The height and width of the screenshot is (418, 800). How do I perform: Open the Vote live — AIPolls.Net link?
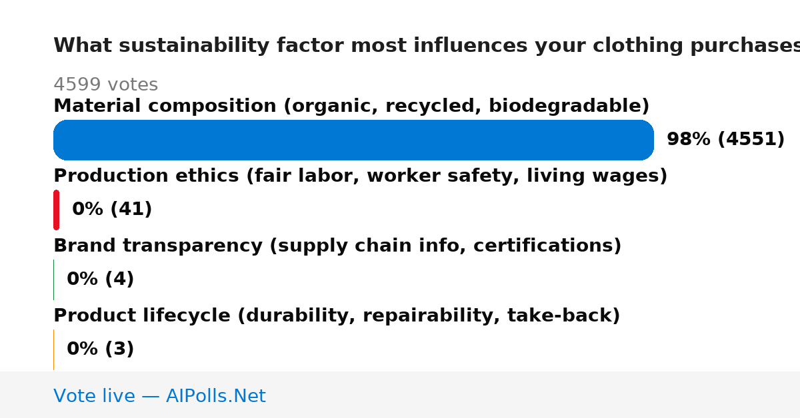pos(159,396)
